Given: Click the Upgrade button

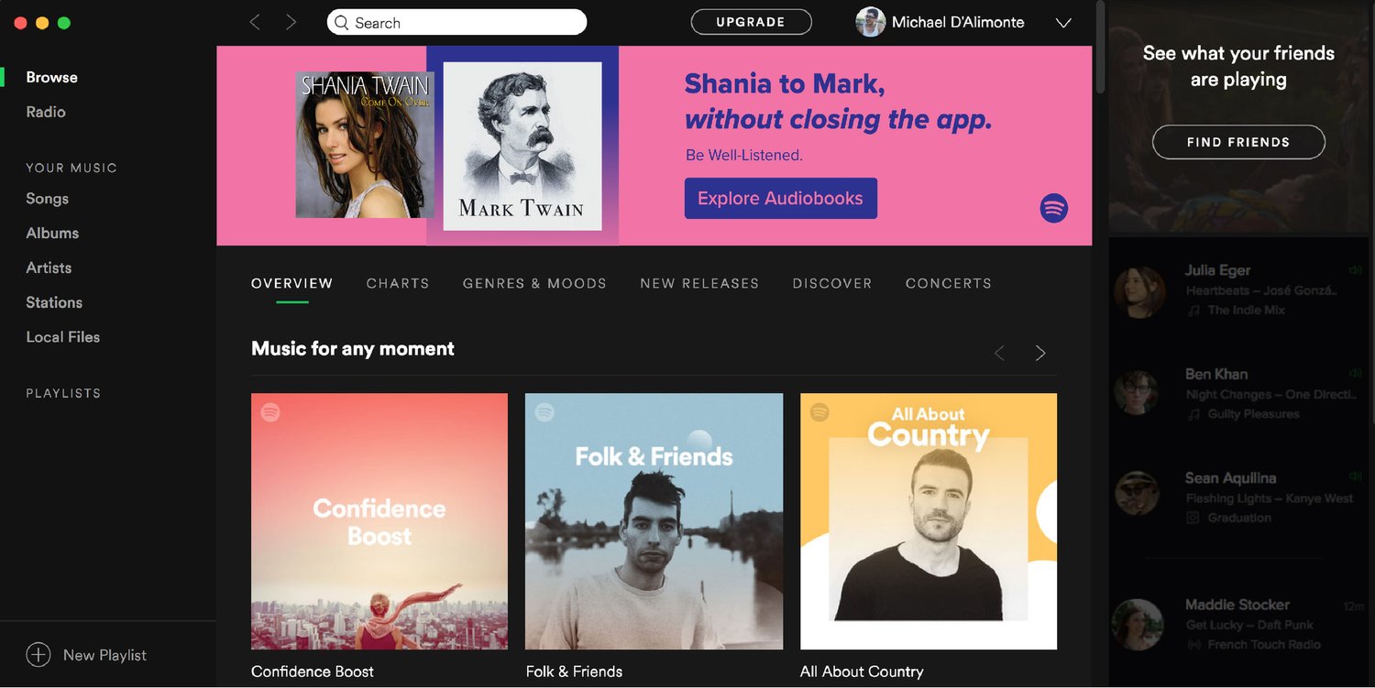Looking at the screenshot, I should (751, 22).
